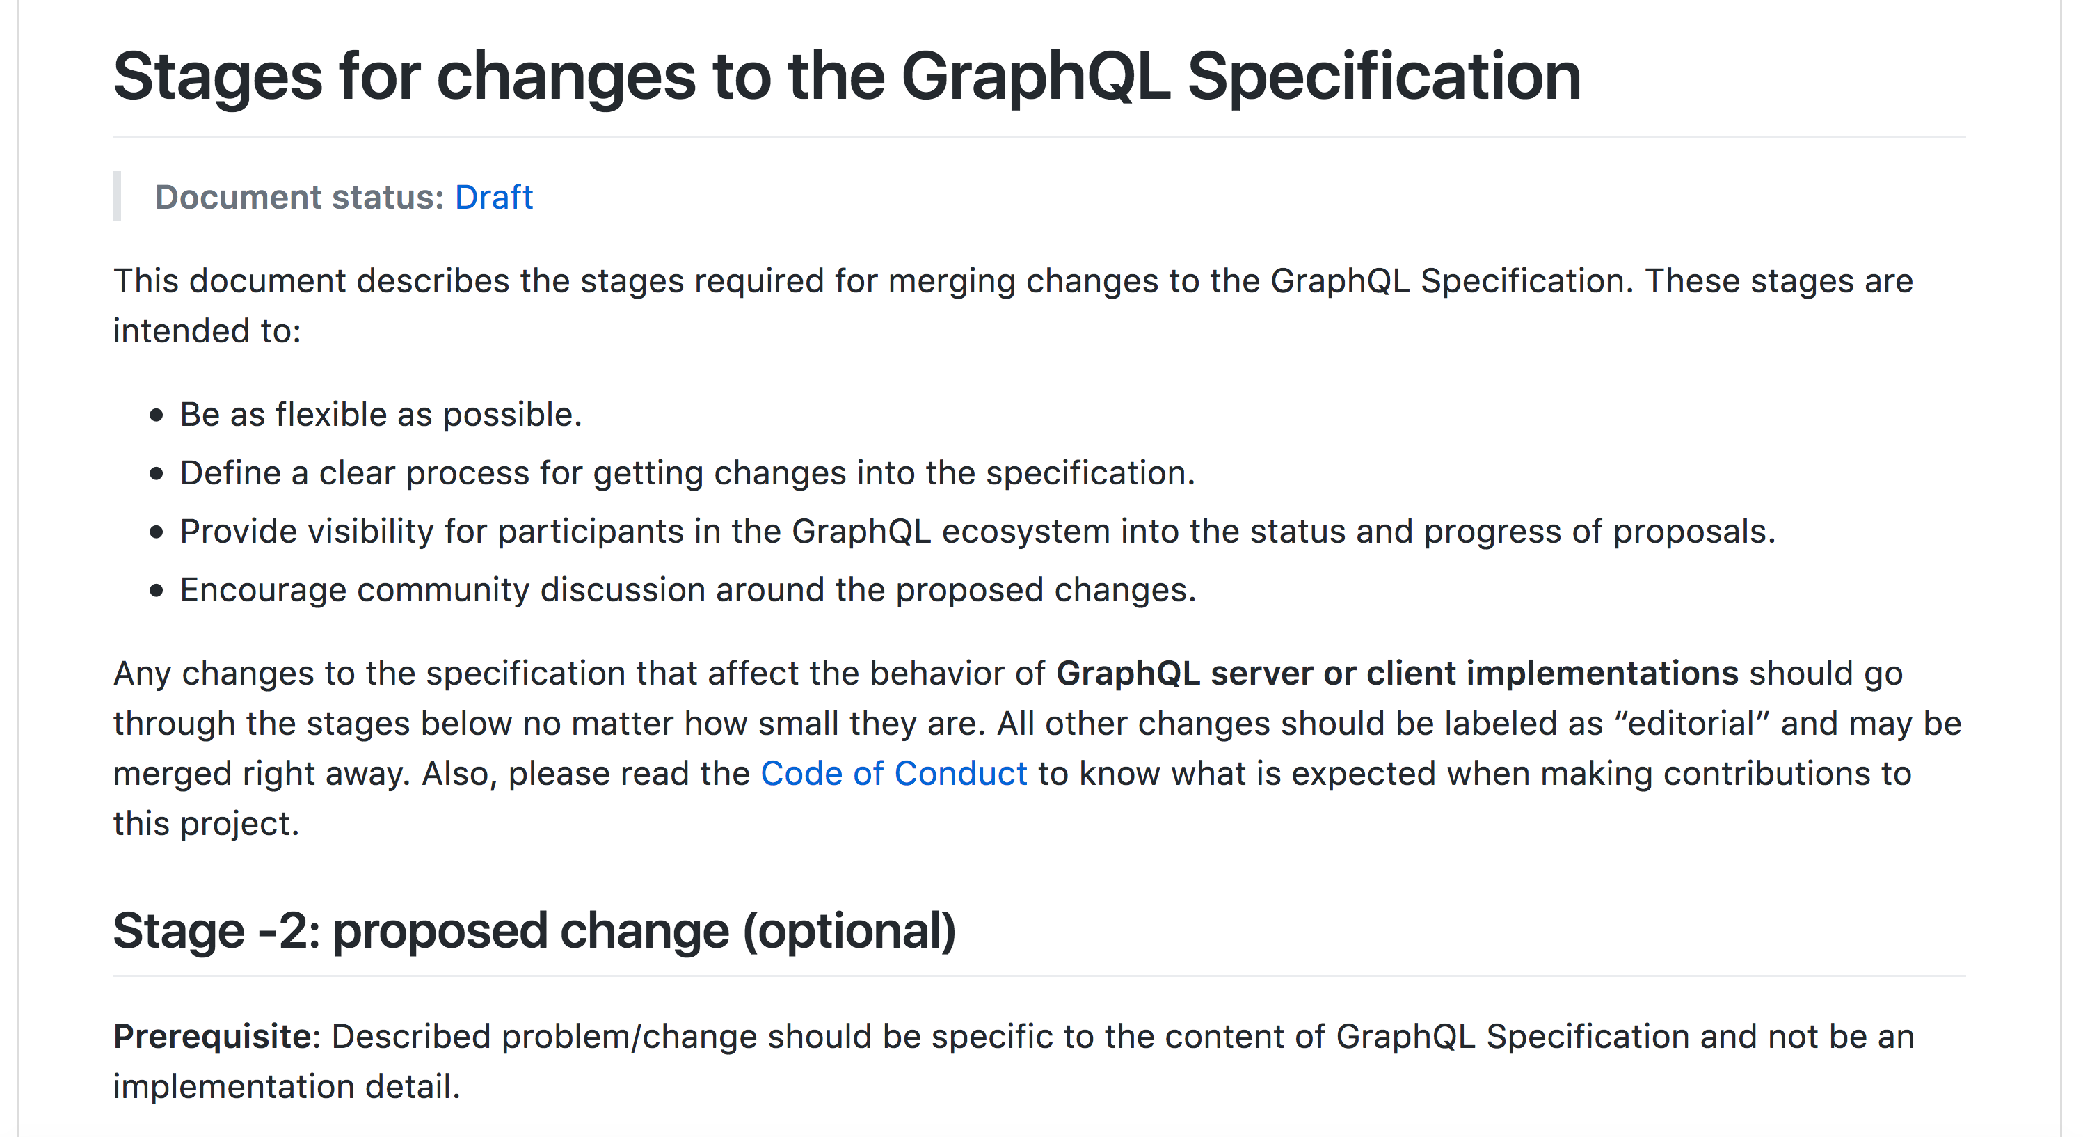Click the 'Encourage community discussion' bullet item
The width and height of the screenshot is (2083, 1137).
pyautogui.click(x=688, y=590)
